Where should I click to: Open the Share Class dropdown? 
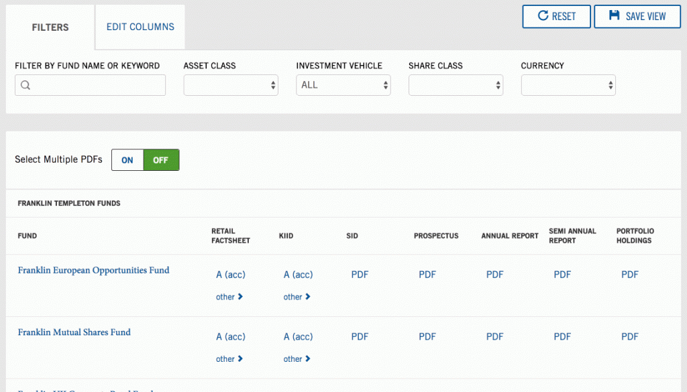coord(456,85)
